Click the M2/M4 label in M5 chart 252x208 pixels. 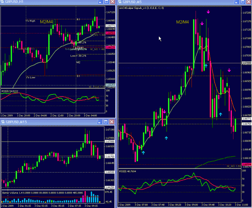182,22
